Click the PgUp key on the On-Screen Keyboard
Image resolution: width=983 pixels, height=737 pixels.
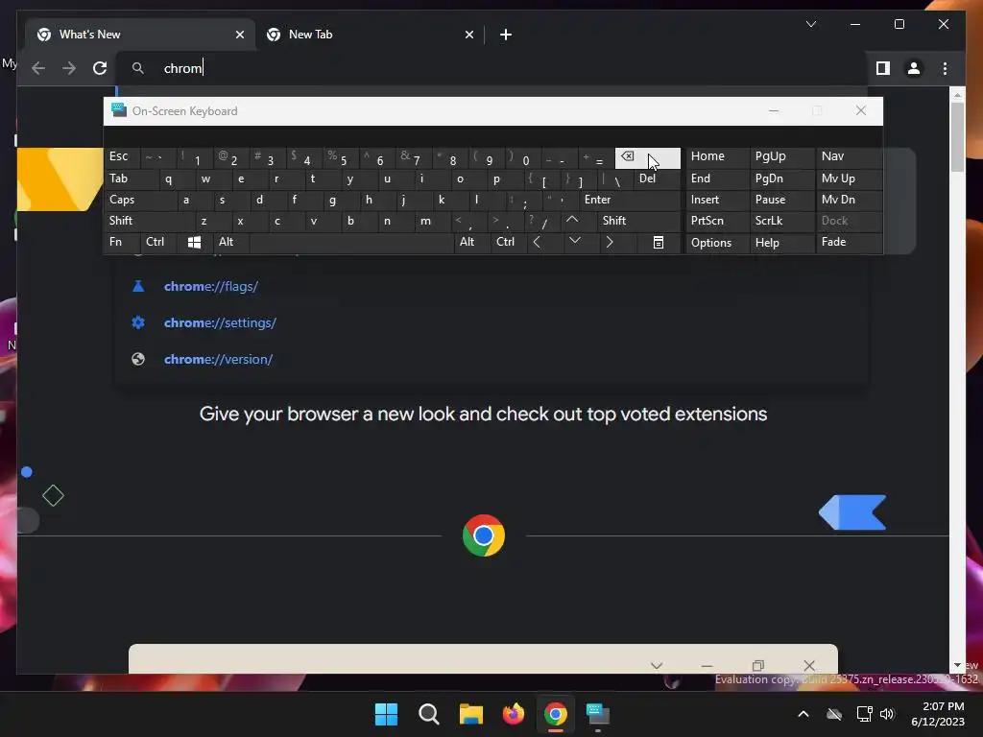(782, 156)
